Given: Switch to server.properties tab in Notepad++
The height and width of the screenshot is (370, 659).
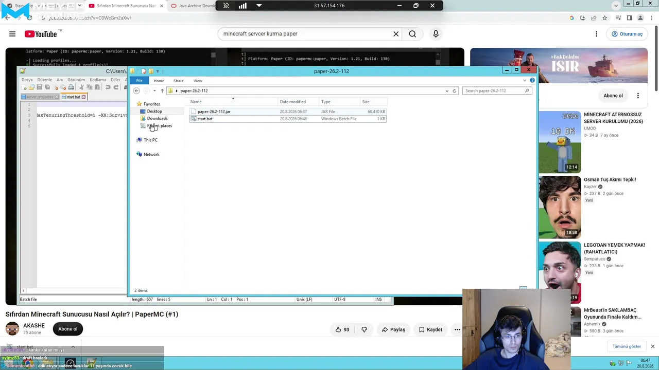Looking at the screenshot, I should [40, 97].
